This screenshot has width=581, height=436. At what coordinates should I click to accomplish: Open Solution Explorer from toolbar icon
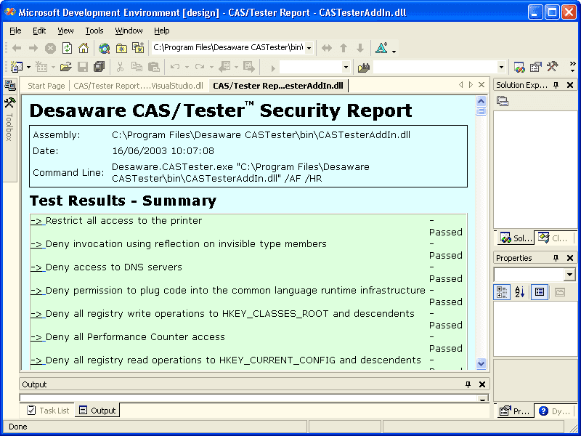pos(519,67)
